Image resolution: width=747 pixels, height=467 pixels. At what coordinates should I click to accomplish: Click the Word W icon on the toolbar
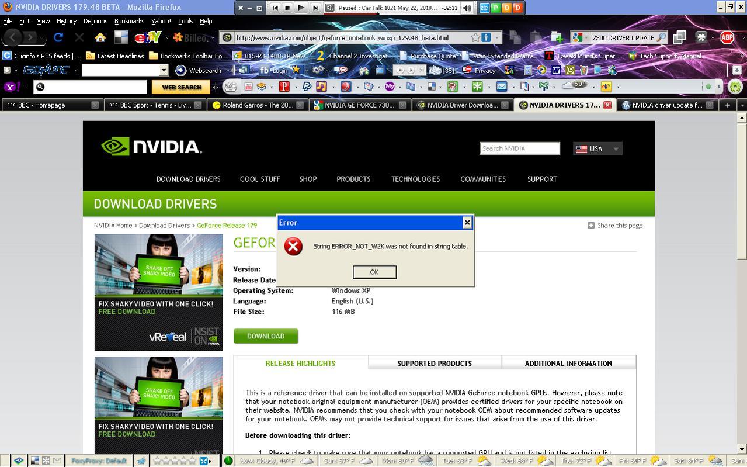click(555, 70)
